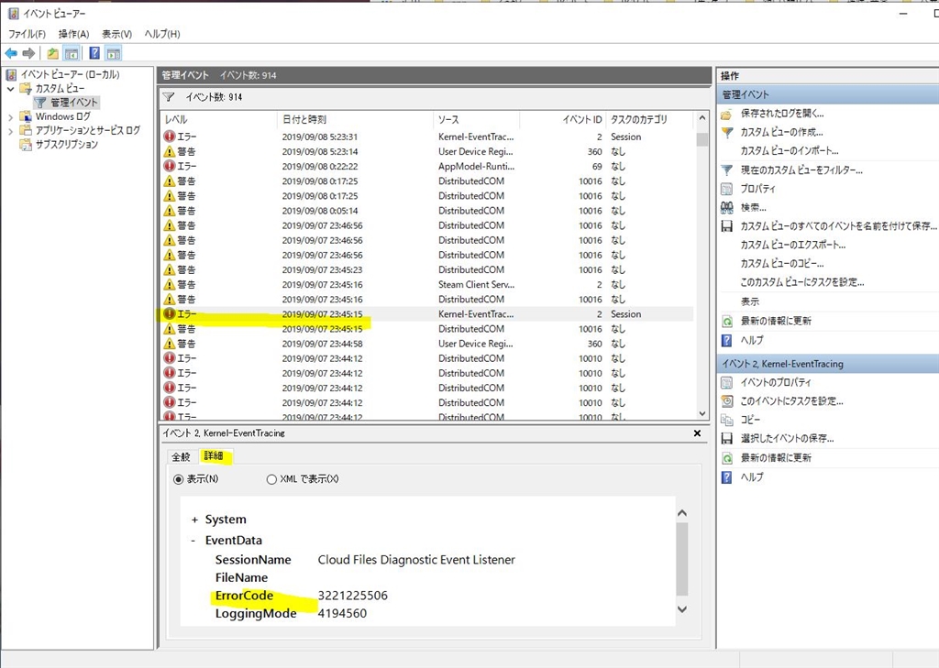Select the サブスクリプション tree item
The width and height of the screenshot is (939, 668).
[x=66, y=144]
